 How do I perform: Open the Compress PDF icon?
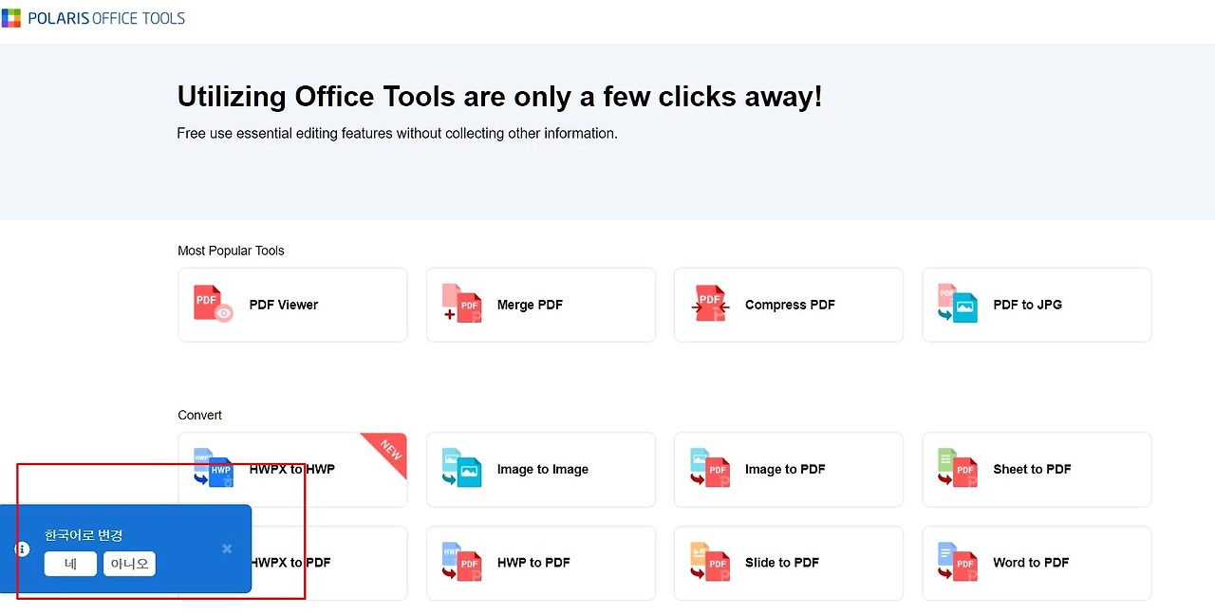pos(710,304)
